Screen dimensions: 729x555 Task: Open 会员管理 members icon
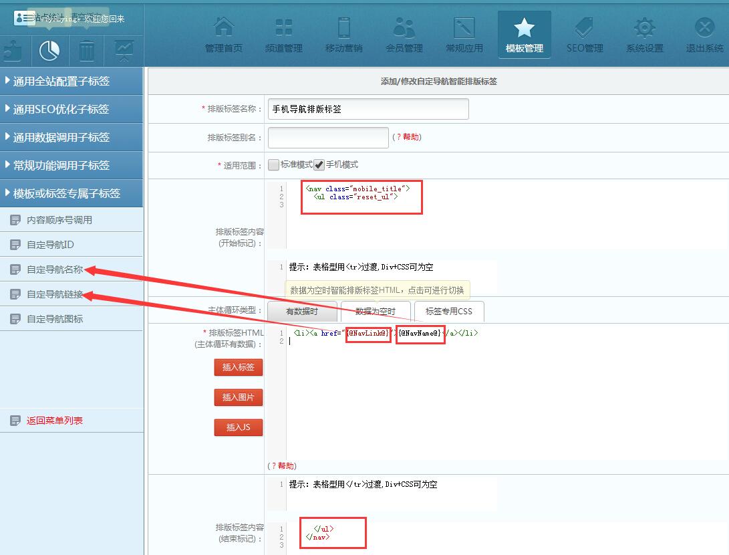(404, 28)
